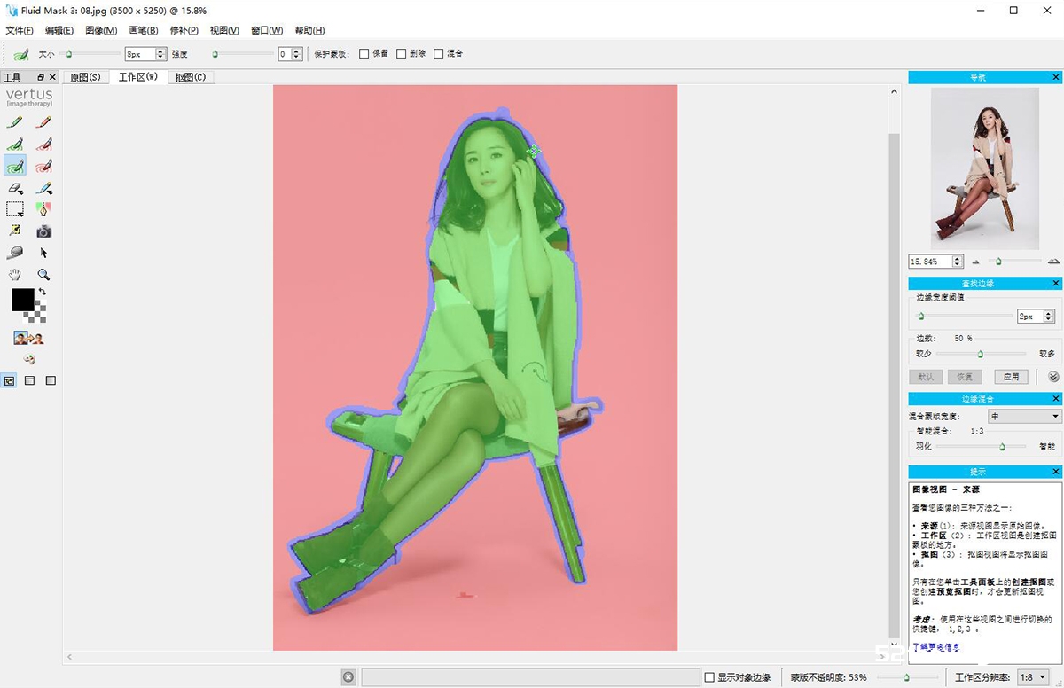1064x688 pixels.
Task: Select the eraser tool
Action: pyautogui.click(x=14, y=187)
